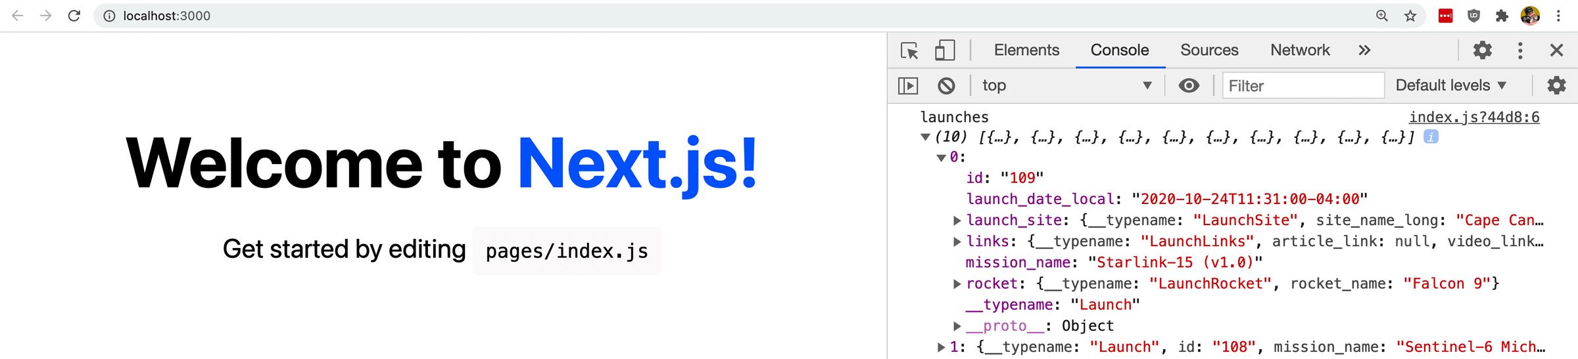Open the uBlock shield extension

click(1473, 16)
